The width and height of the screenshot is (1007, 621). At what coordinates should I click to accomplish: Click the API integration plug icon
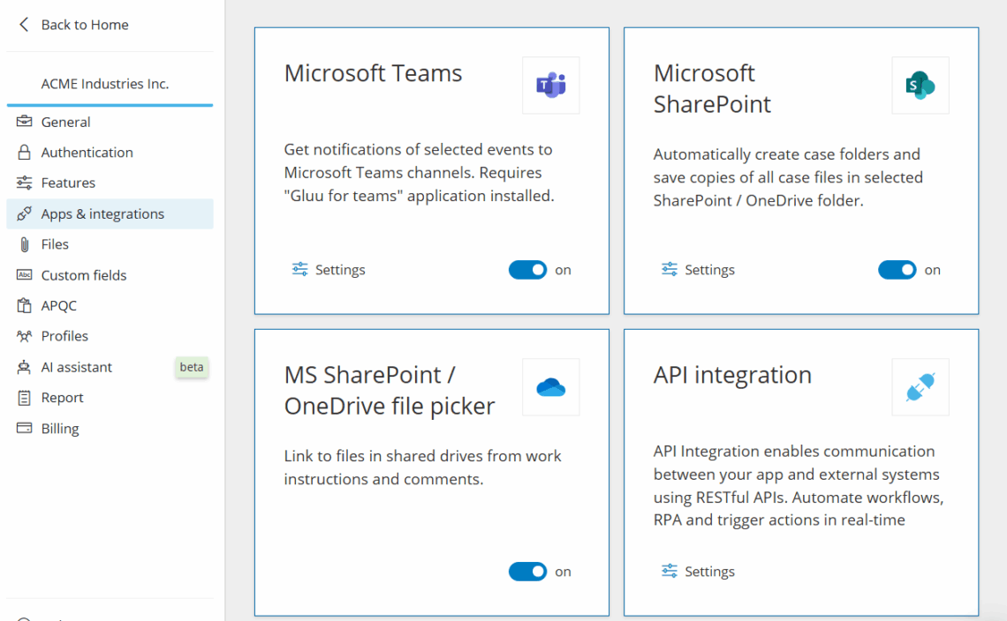point(920,387)
